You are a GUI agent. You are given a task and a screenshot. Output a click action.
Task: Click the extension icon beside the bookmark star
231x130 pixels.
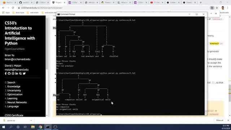click(212, 8)
